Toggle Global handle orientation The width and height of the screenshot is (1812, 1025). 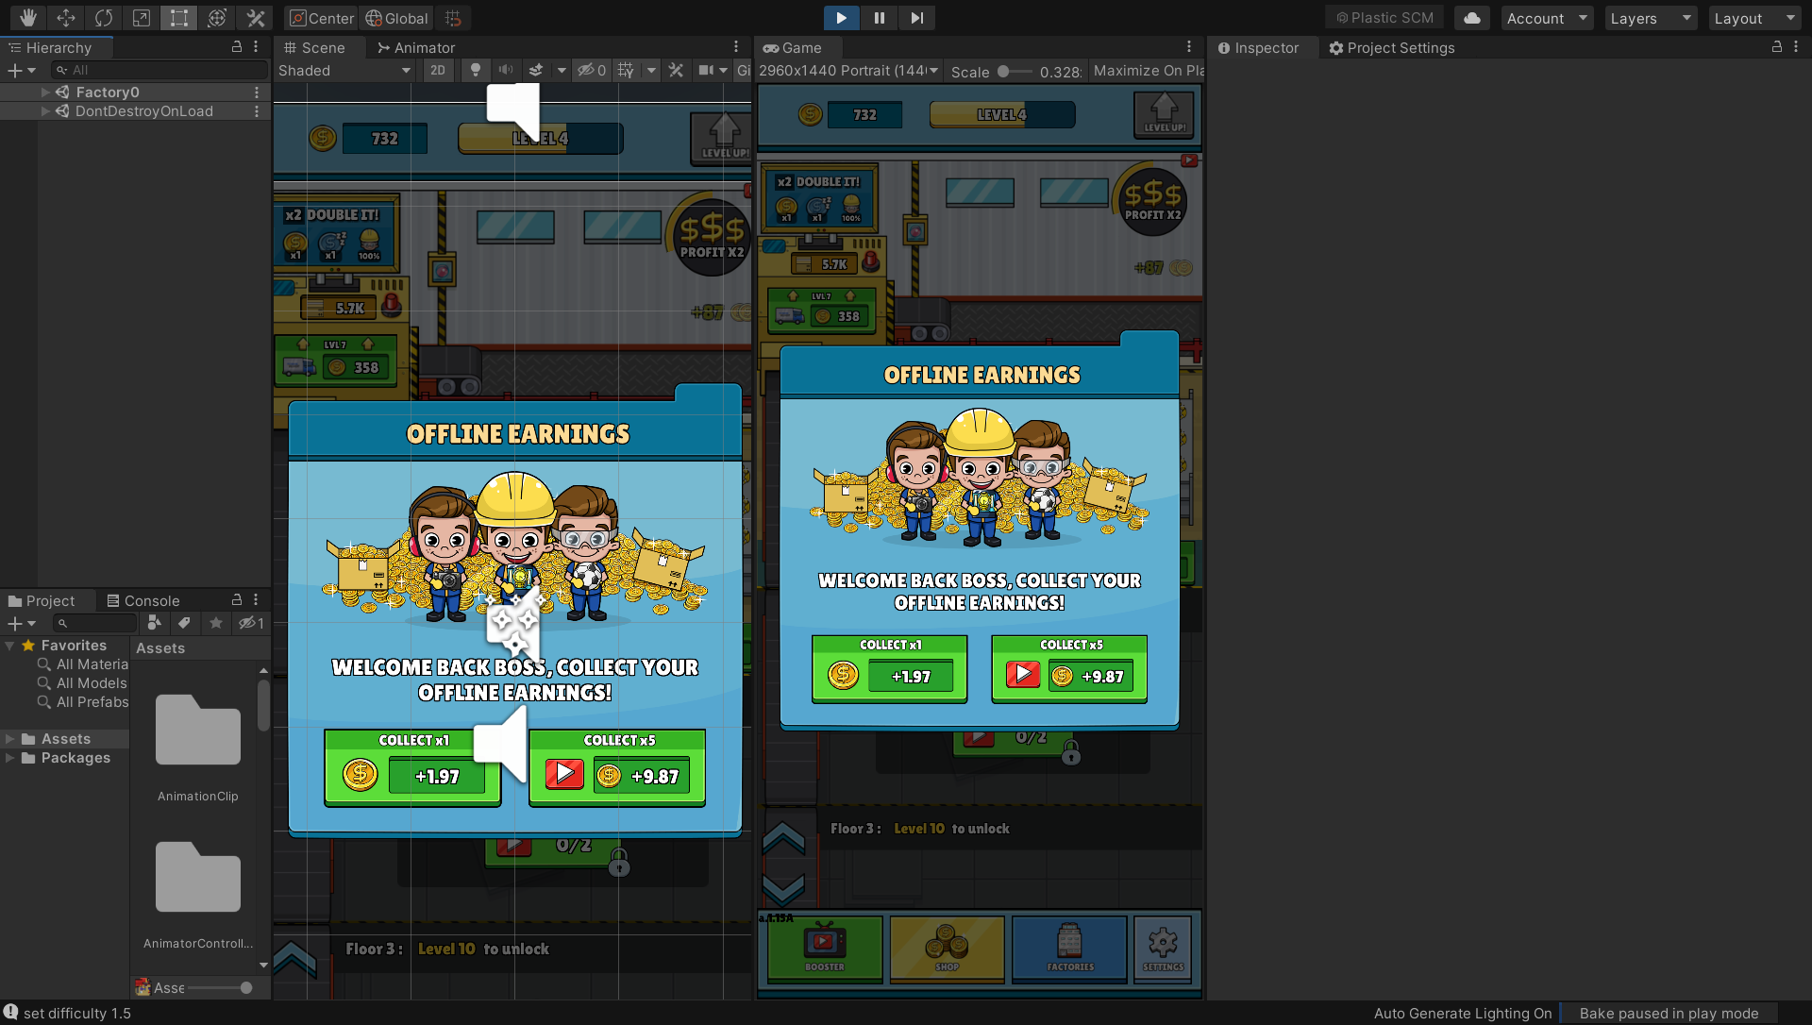(395, 18)
